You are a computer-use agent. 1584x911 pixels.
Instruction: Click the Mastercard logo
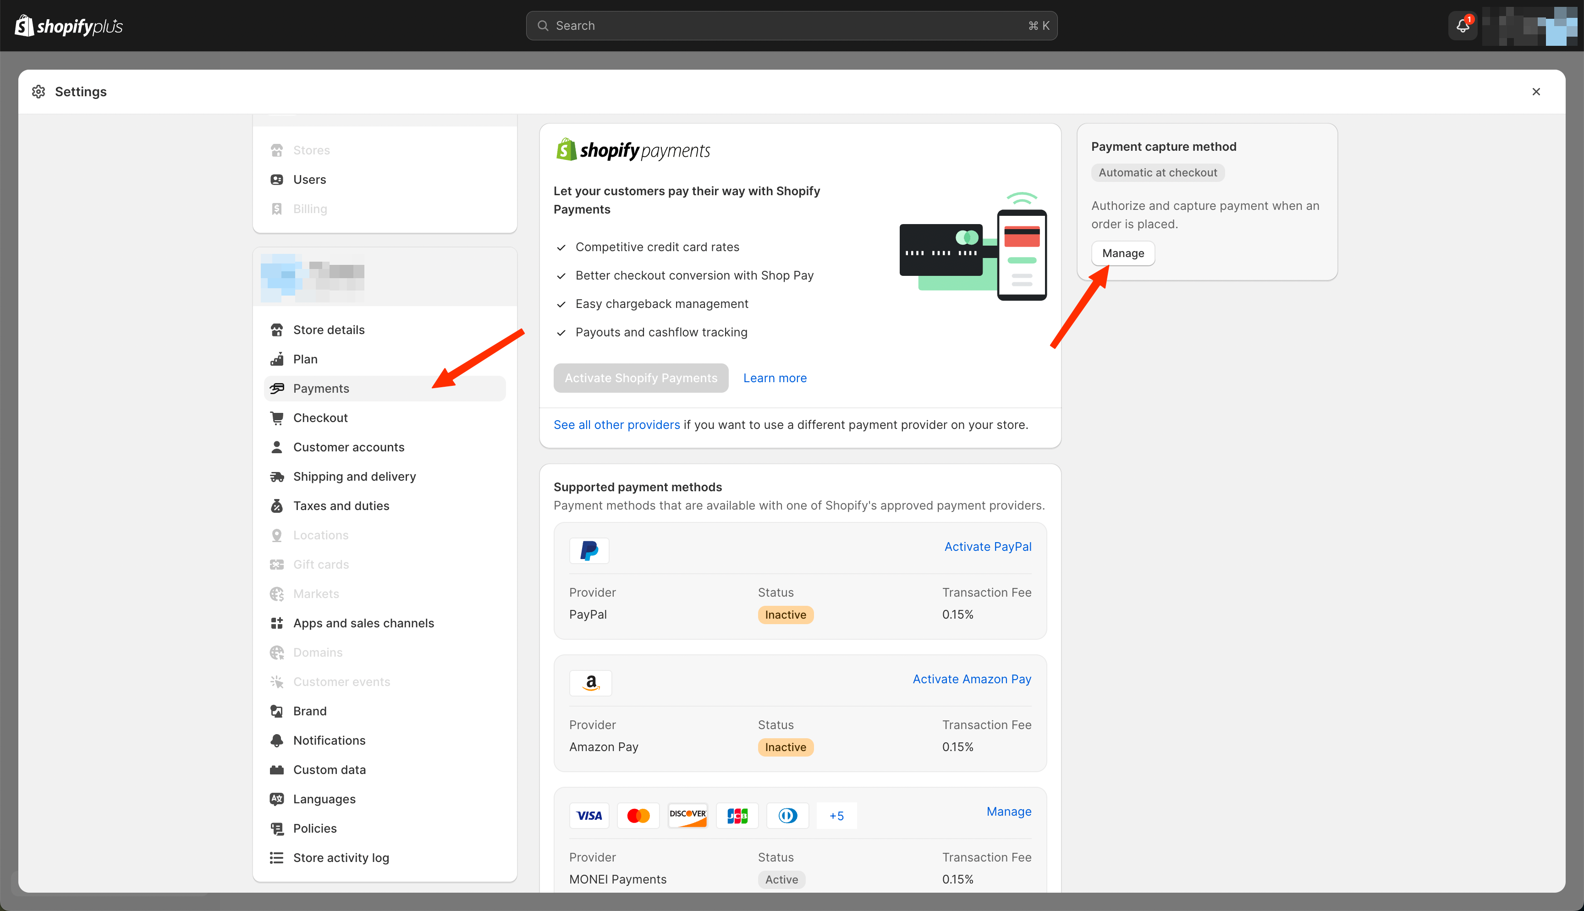tap(638, 816)
